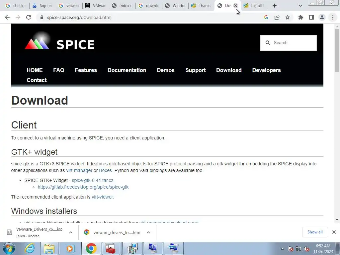Expand options for vmware_drivers htm download
The width and height of the screenshot is (340, 255).
tap(148, 232)
